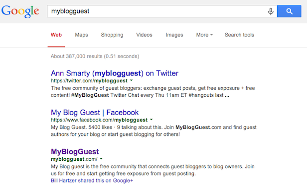Screen dimensions: 307x189
Task: Click the https://www.facebook.com/myblogguest green URL
Action: click(99, 120)
